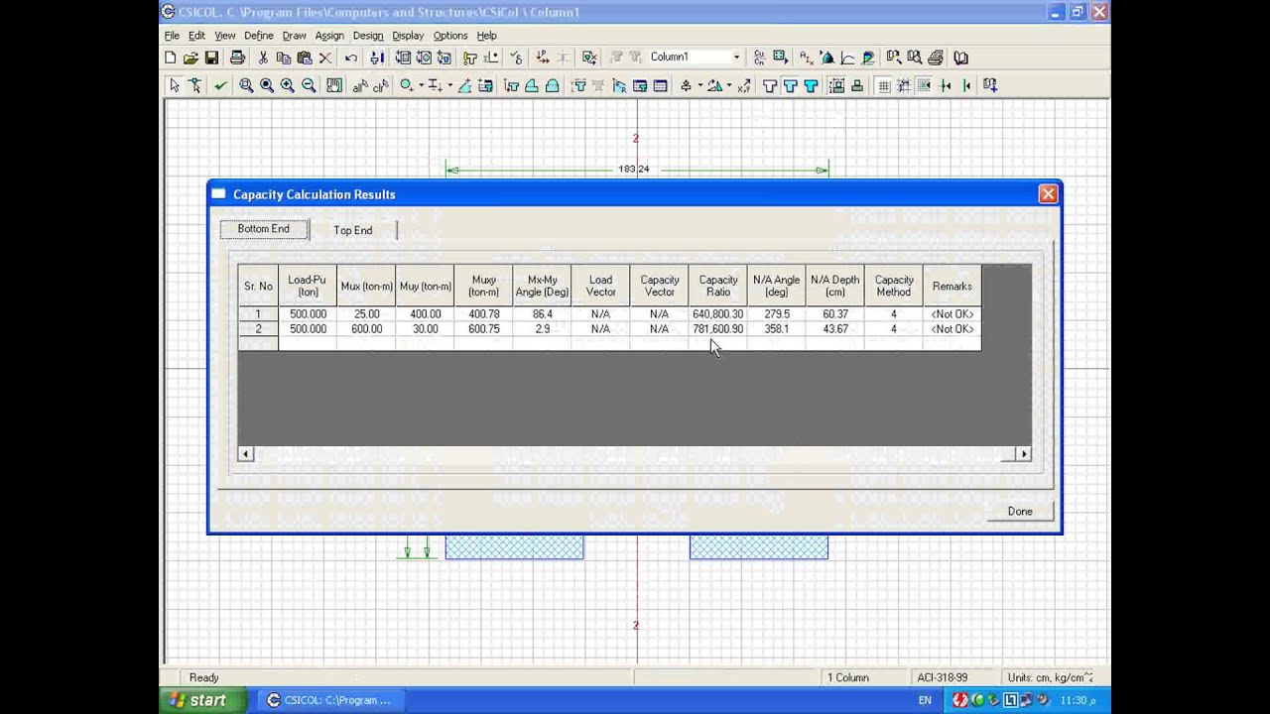Screen dimensions: 1270x714
Task: Click the New file icon
Action: (x=171, y=59)
